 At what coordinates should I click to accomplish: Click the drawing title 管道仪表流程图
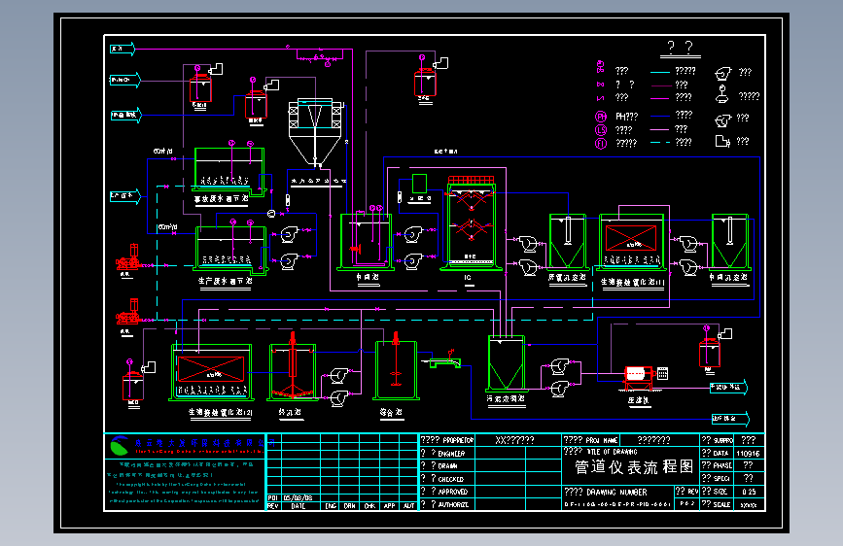634,467
